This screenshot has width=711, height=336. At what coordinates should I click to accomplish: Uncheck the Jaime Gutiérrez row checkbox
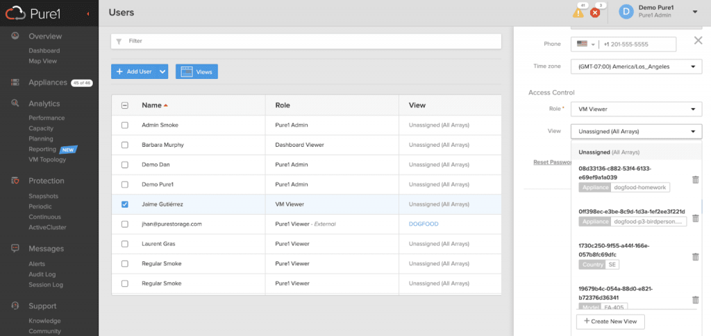coord(125,204)
